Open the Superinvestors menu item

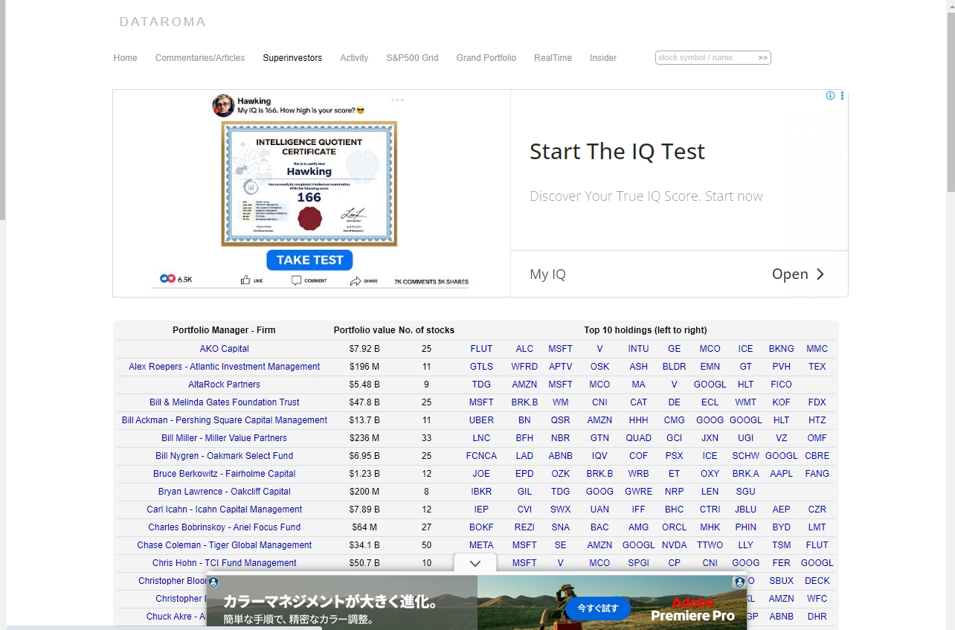tap(292, 58)
